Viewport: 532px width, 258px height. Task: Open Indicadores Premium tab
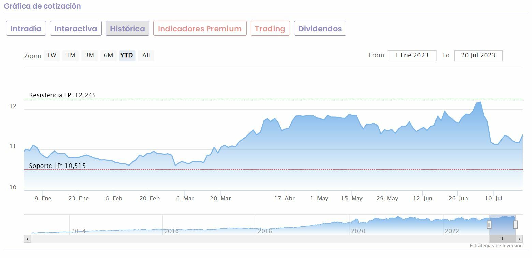point(200,29)
